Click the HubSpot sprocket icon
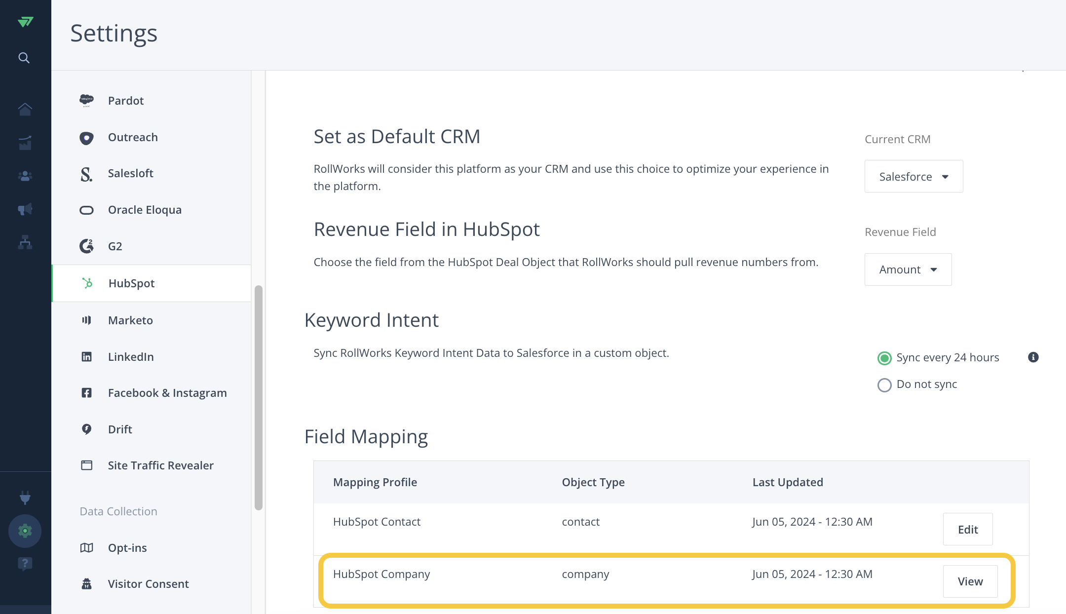 click(x=87, y=283)
